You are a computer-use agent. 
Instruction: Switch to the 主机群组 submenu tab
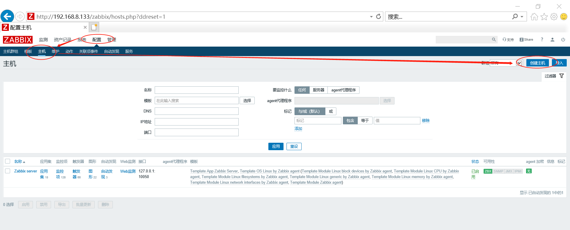pyautogui.click(x=11, y=51)
